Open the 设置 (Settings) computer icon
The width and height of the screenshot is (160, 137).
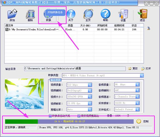(123, 14)
